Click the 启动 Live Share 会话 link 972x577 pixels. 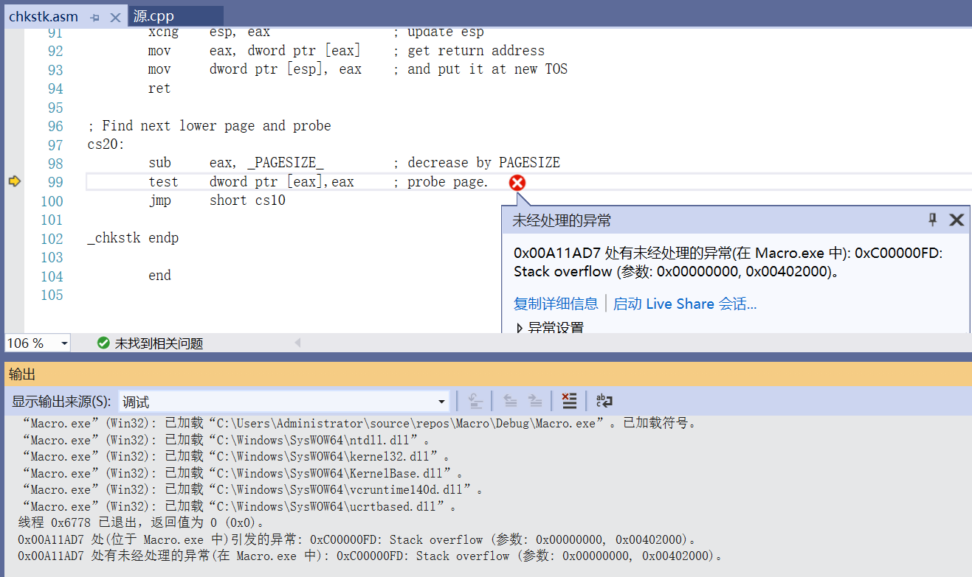684,304
